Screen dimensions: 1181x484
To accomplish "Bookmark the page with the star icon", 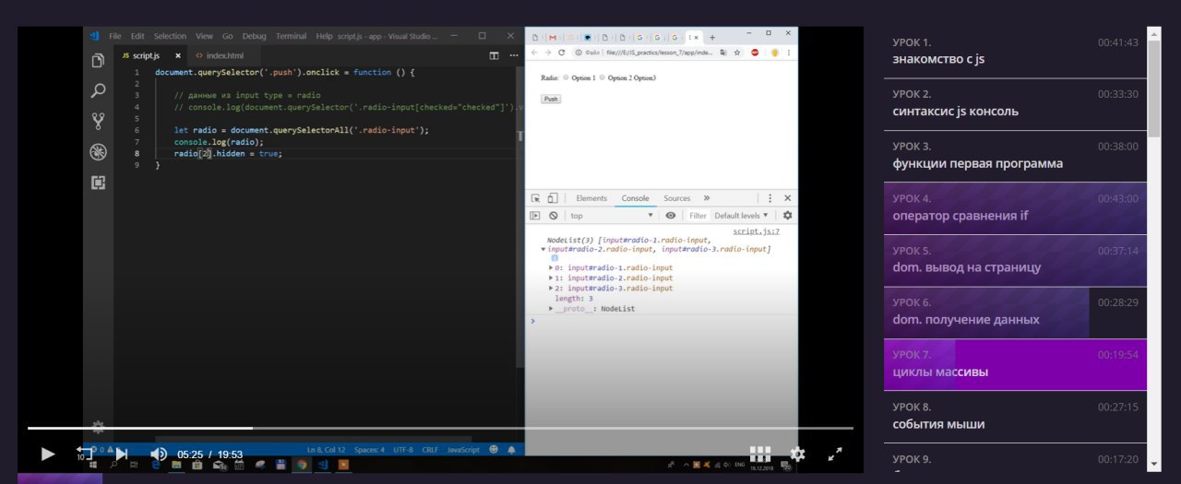I will (x=737, y=53).
